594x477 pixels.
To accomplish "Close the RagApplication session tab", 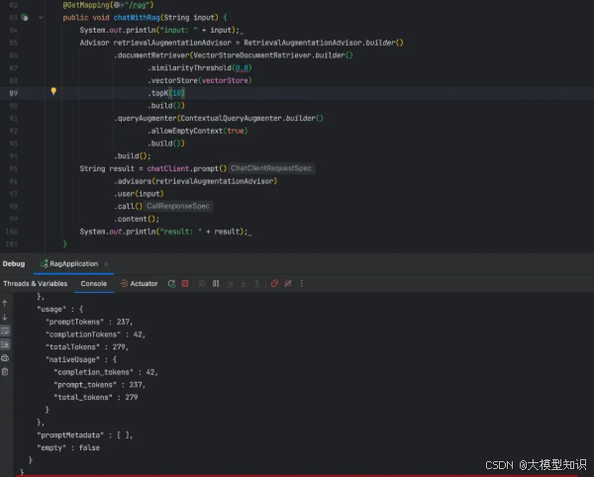I will pos(106,264).
